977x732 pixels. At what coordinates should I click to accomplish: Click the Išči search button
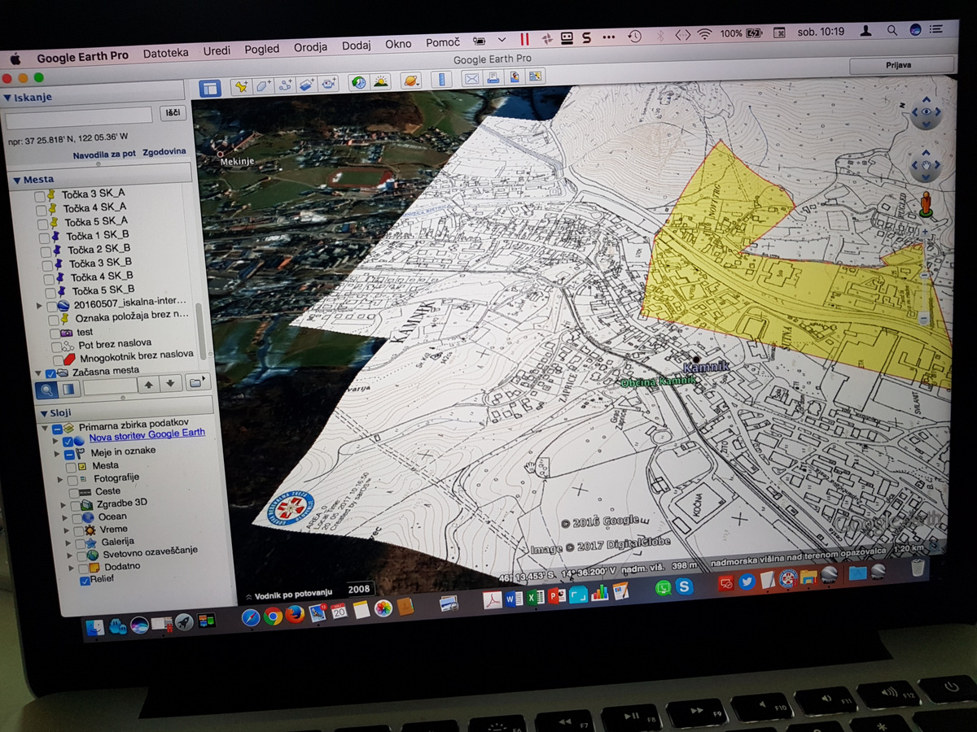(x=173, y=113)
